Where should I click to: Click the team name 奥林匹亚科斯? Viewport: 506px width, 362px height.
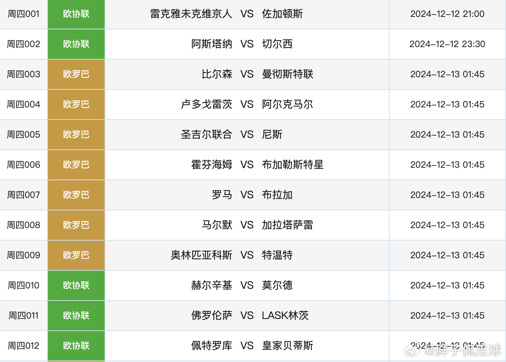(201, 255)
